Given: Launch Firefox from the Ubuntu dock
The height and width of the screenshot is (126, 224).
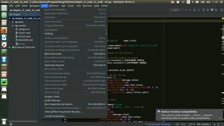Looking at the screenshot, I should 4,30.
